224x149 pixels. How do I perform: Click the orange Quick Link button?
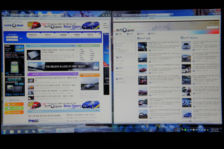pyautogui.click(x=14, y=104)
